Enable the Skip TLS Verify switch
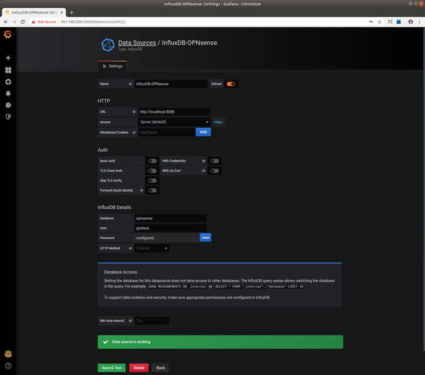 pos(152,180)
